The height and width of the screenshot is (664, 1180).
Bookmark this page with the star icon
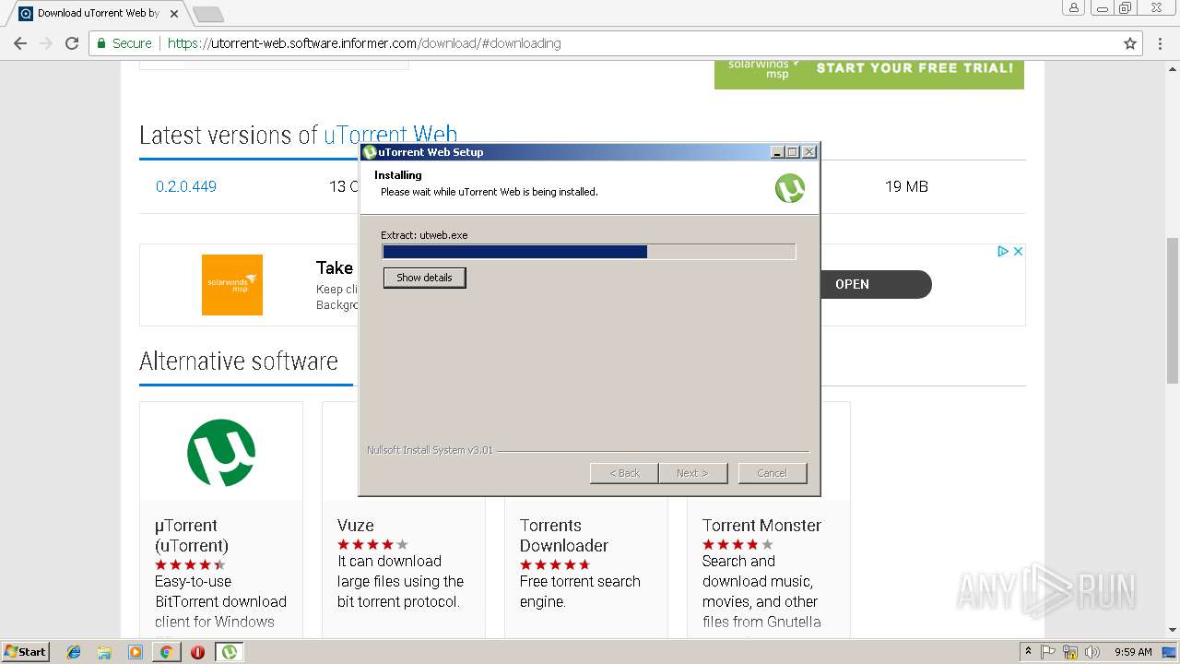click(1130, 43)
